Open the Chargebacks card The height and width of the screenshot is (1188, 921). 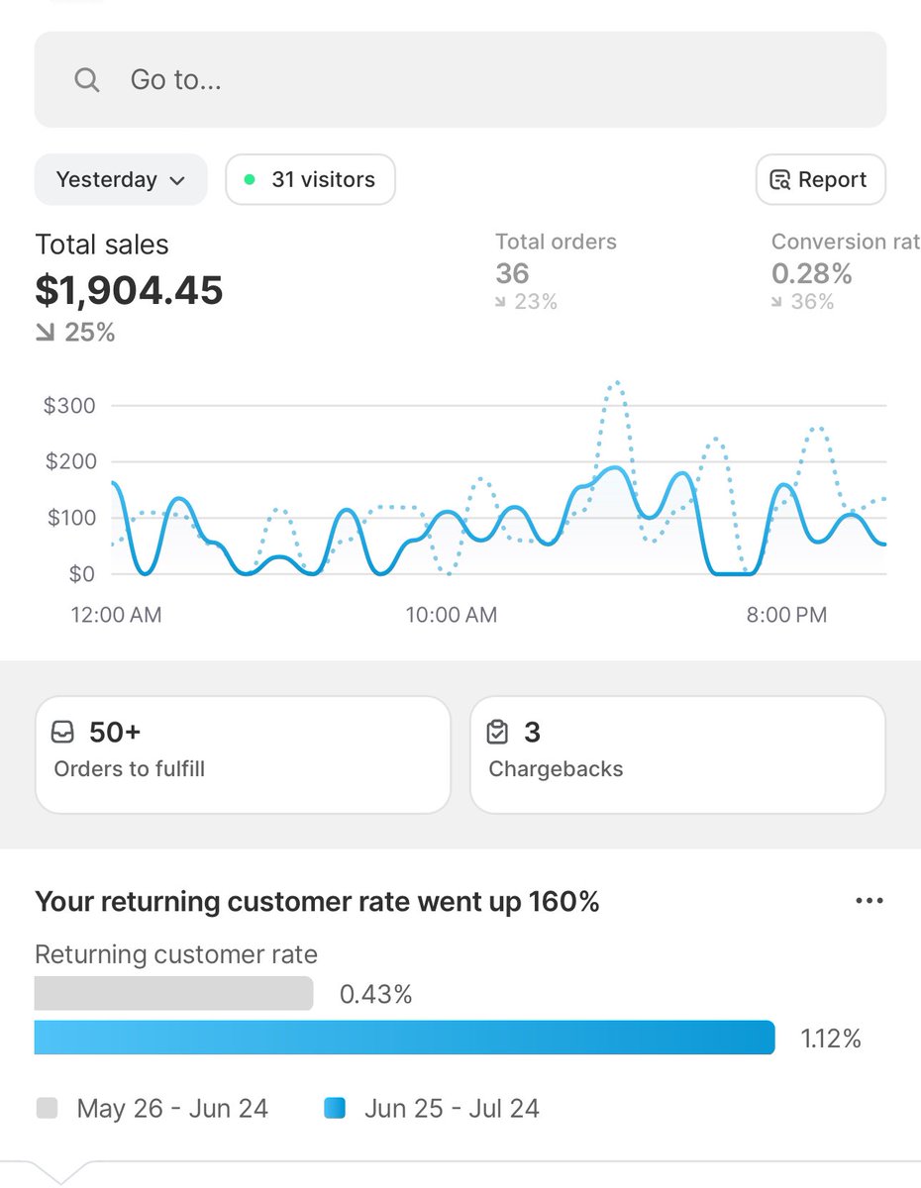[x=677, y=754]
